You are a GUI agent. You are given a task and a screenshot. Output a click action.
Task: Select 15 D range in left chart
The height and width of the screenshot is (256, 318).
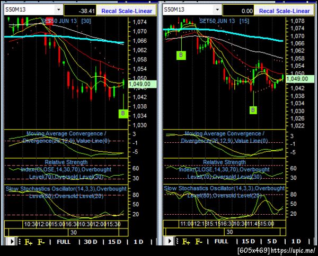pyautogui.click(x=114, y=242)
